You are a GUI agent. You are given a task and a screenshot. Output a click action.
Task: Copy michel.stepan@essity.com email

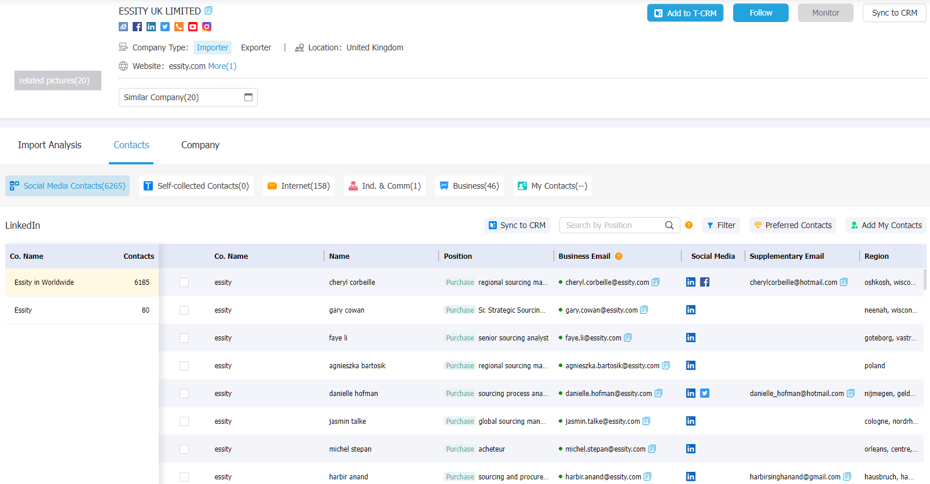pos(652,449)
